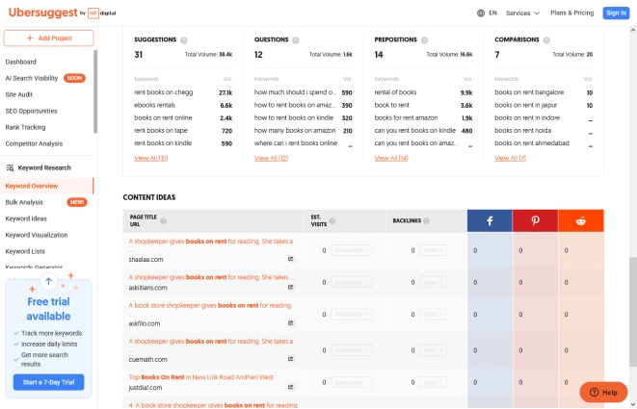The image size is (637, 409).
Task: Select Keyword Ideas in the sidebar
Action: (26, 218)
